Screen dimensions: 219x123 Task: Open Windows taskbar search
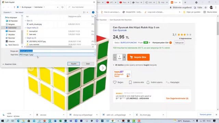click(8, 121)
